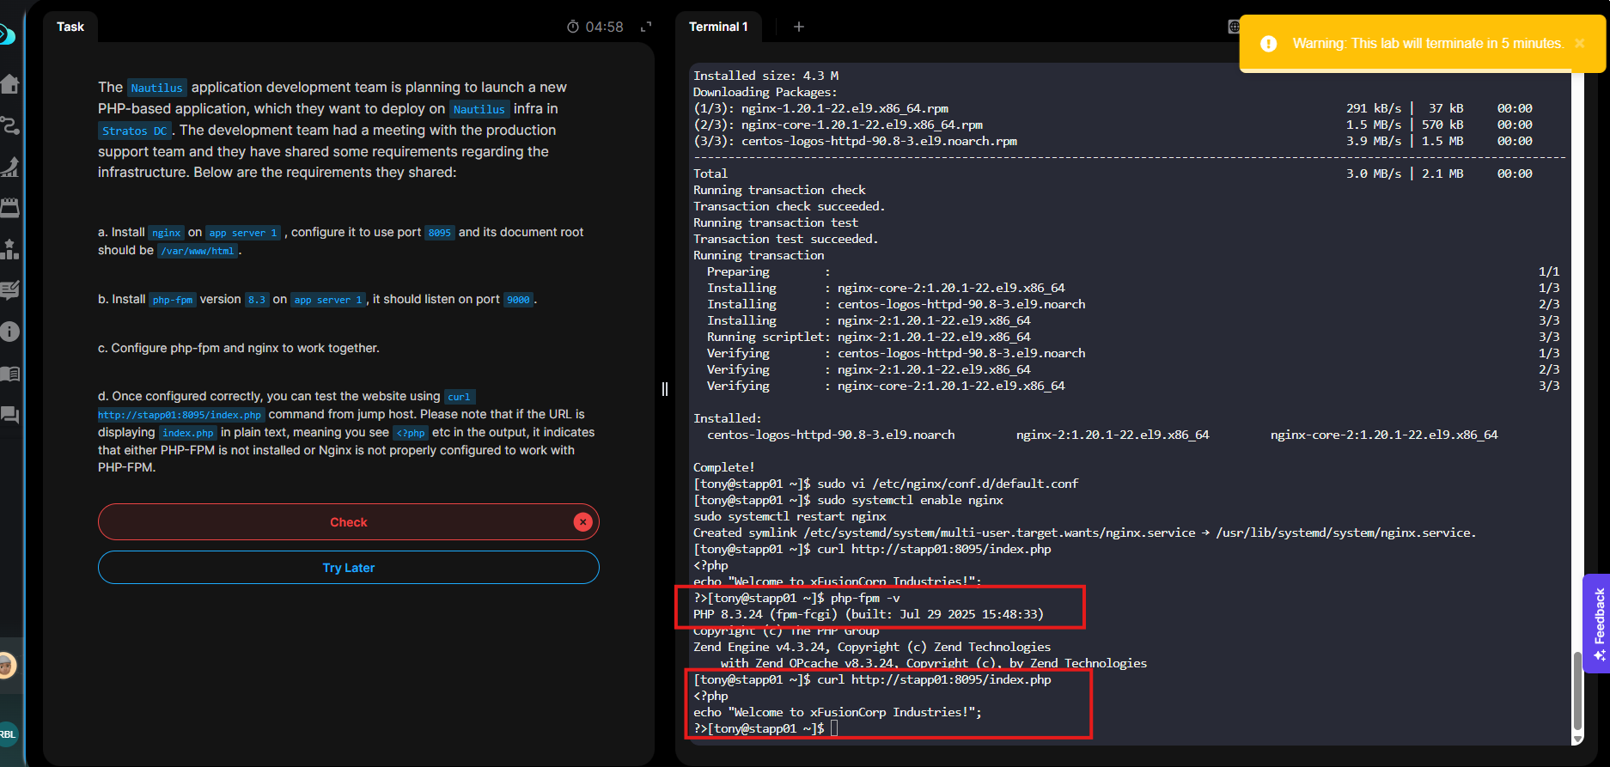Click the Try Later button

click(x=348, y=568)
